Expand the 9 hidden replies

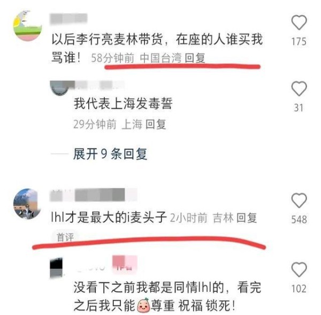tap(110, 154)
